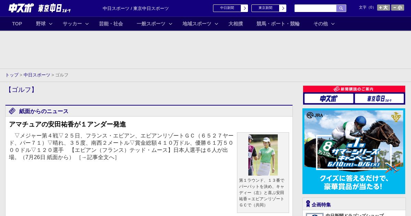Viewport: 411px width, 216px height.
Task: Click the 中日スポーツ / 東京中日スポーツ header text
Action: 136,8
